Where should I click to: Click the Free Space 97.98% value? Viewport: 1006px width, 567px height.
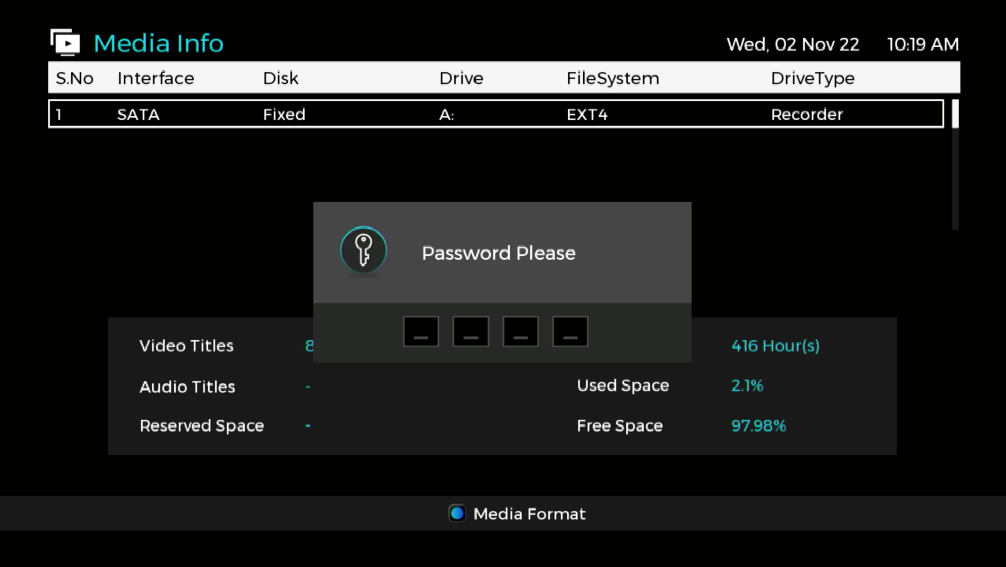[x=758, y=425]
